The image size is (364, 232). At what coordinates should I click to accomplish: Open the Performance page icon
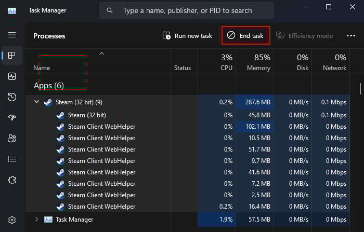click(12, 76)
